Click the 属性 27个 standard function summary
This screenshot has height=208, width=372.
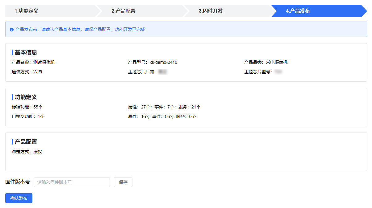139,107
